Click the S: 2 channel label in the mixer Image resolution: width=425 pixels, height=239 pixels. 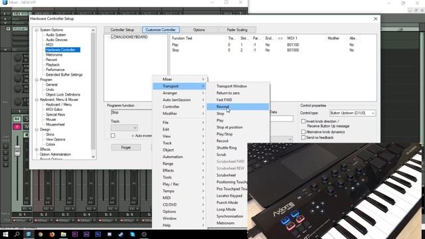[44, 214]
